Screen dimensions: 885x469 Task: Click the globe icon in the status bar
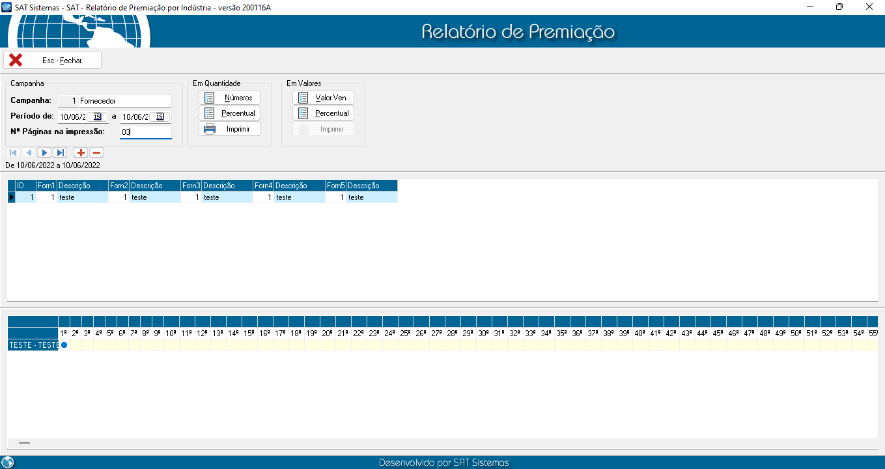coord(8,462)
